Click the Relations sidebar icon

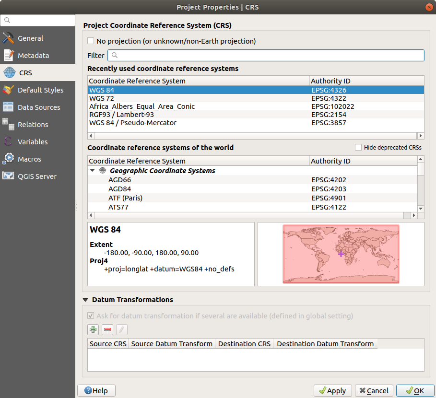(x=8, y=125)
